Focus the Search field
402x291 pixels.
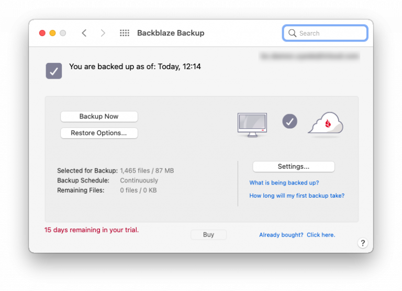(x=325, y=33)
